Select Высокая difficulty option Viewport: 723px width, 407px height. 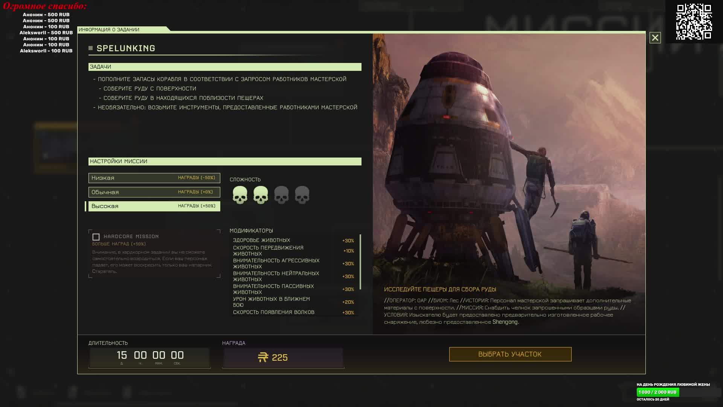pos(154,206)
